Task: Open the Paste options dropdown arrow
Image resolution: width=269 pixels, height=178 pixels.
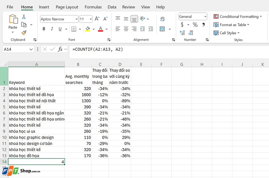Action: click(13, 32)
